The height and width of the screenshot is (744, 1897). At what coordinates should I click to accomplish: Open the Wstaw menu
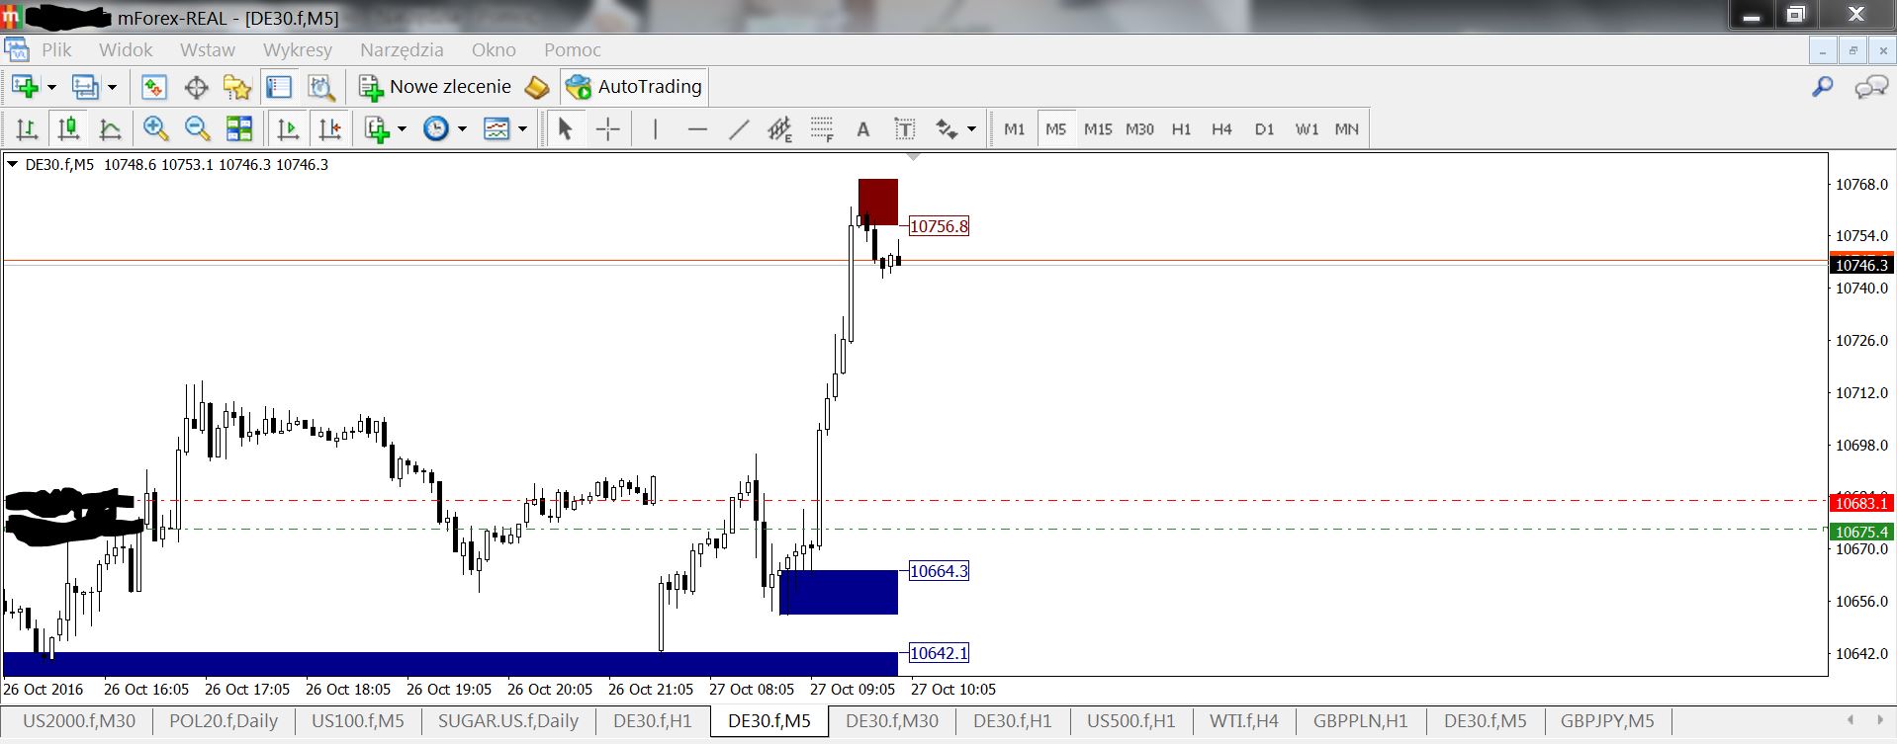(208, 49)
